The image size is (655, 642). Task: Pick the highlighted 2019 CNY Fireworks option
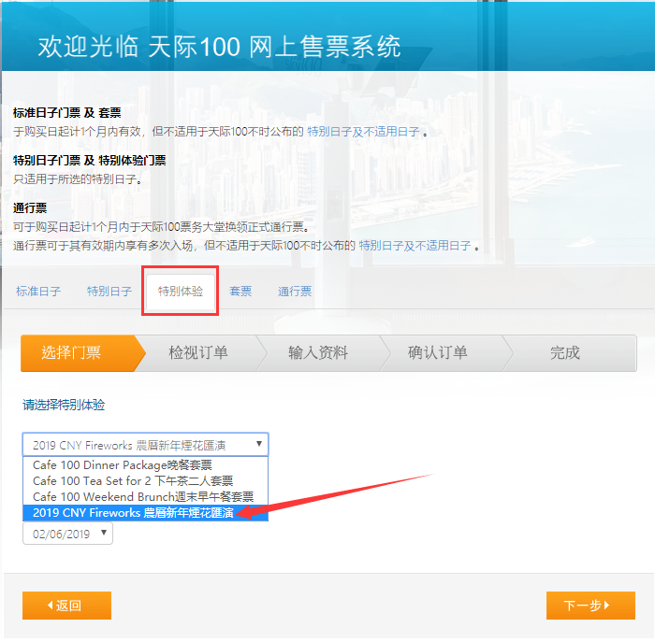(145, 513)
